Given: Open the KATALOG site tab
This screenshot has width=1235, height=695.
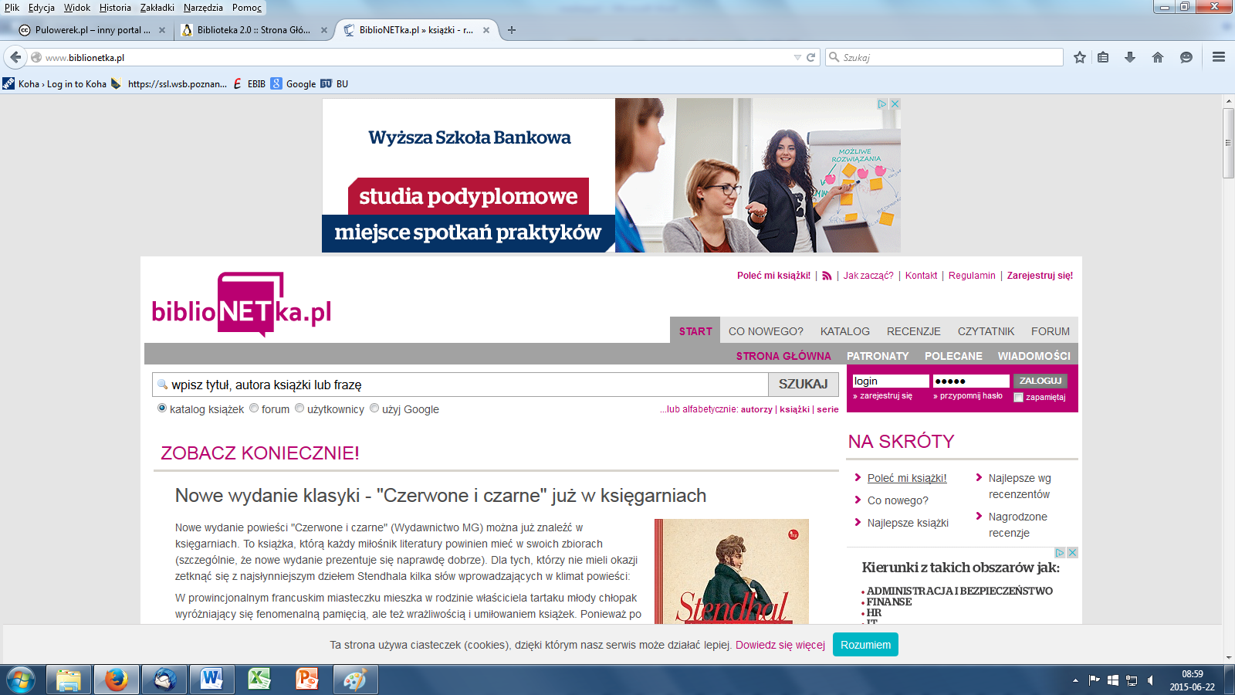Looking at the screenshot, I should tap(844, 331).
